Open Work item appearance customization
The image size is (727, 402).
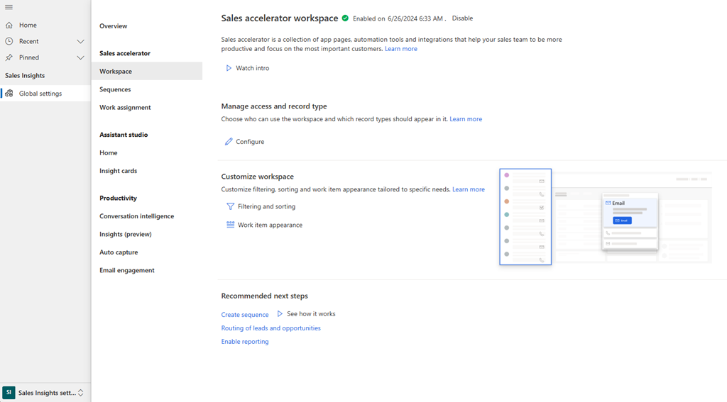tap(264, 225)
